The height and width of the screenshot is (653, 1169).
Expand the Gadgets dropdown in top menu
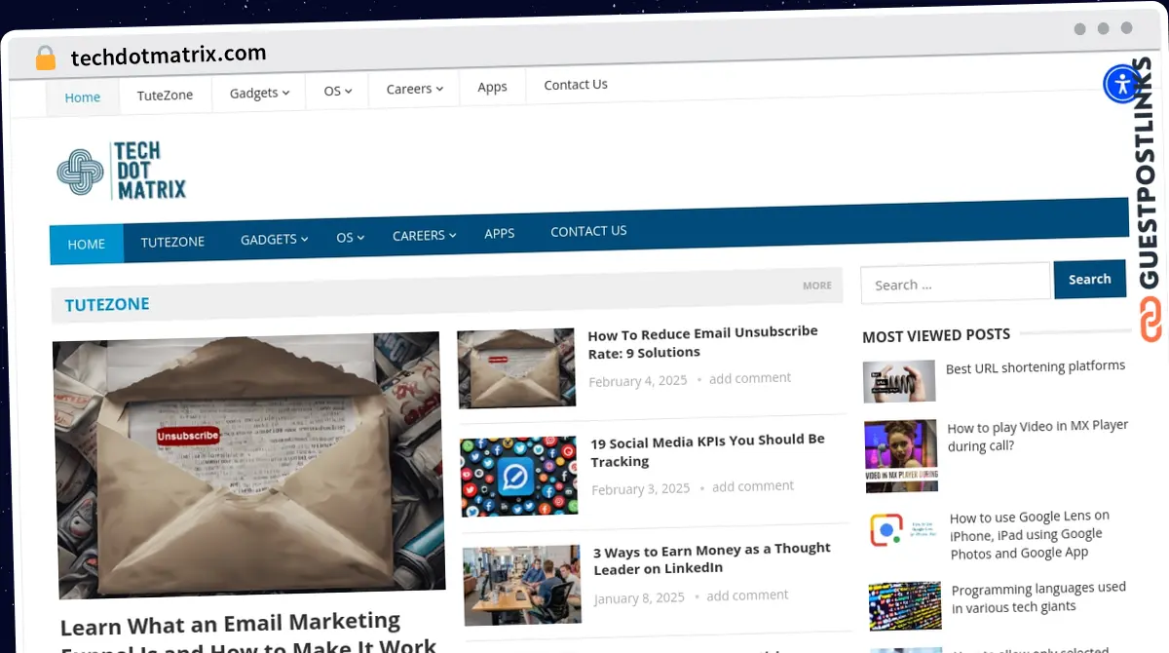coord(259,93)
